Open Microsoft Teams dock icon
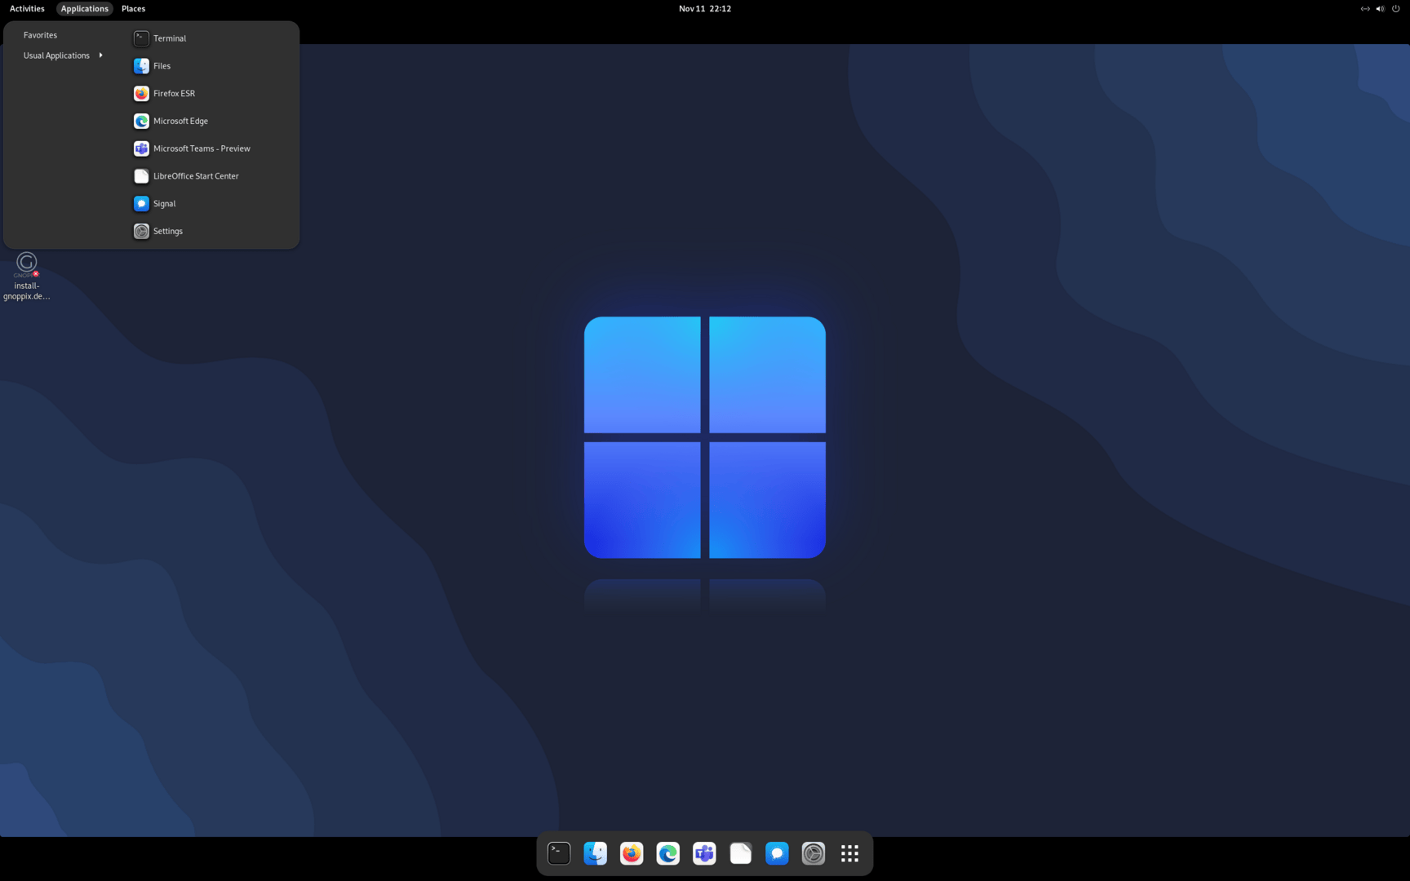Viewport: 1410px width, 881px height. point(704,853)
